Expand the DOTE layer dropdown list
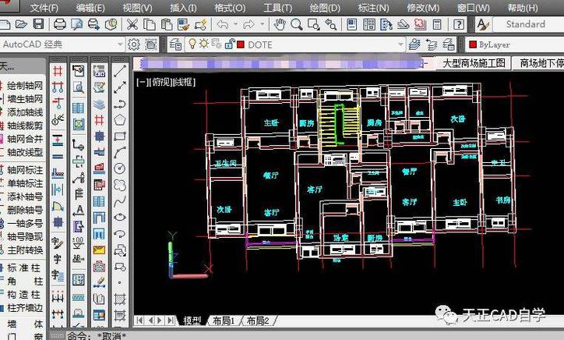 coord(400,44)
